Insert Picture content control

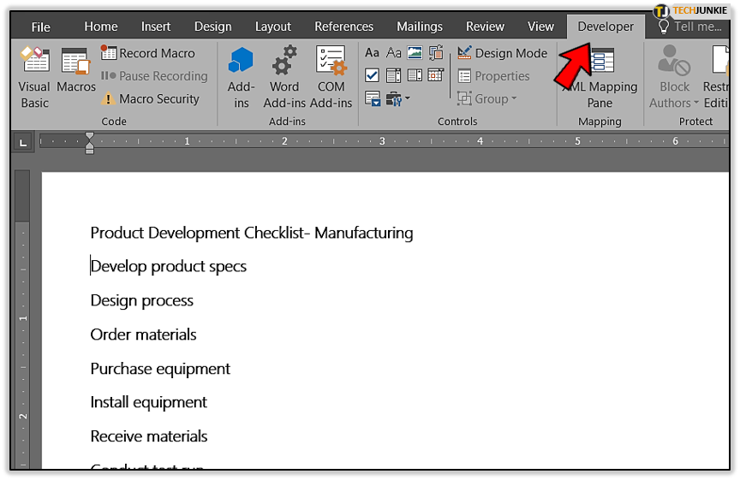coord(415,52)
